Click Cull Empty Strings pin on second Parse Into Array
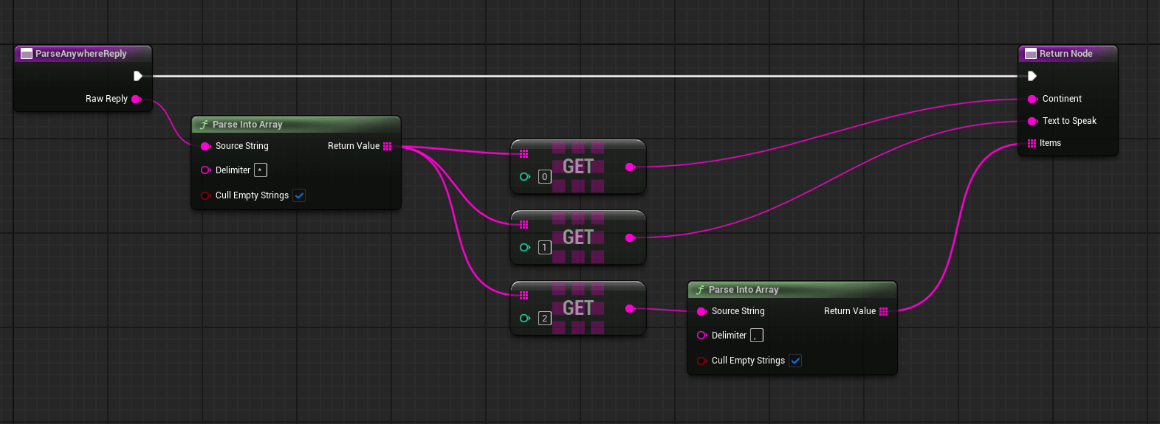The height and width of the screenshot is (424, 1160). click(x=702, y=361)
